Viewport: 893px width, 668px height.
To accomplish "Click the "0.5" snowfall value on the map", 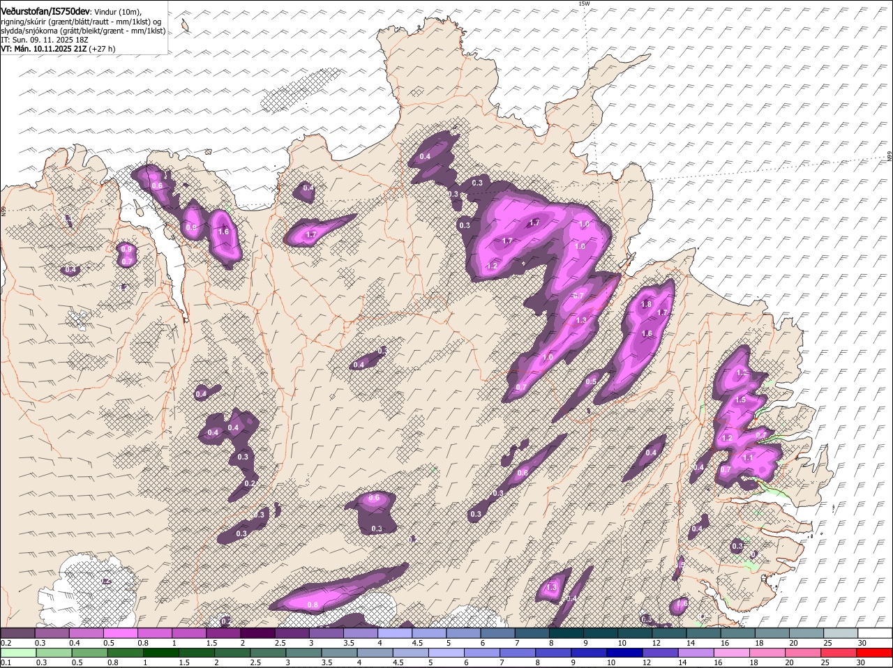I will (x=591, y=381).
